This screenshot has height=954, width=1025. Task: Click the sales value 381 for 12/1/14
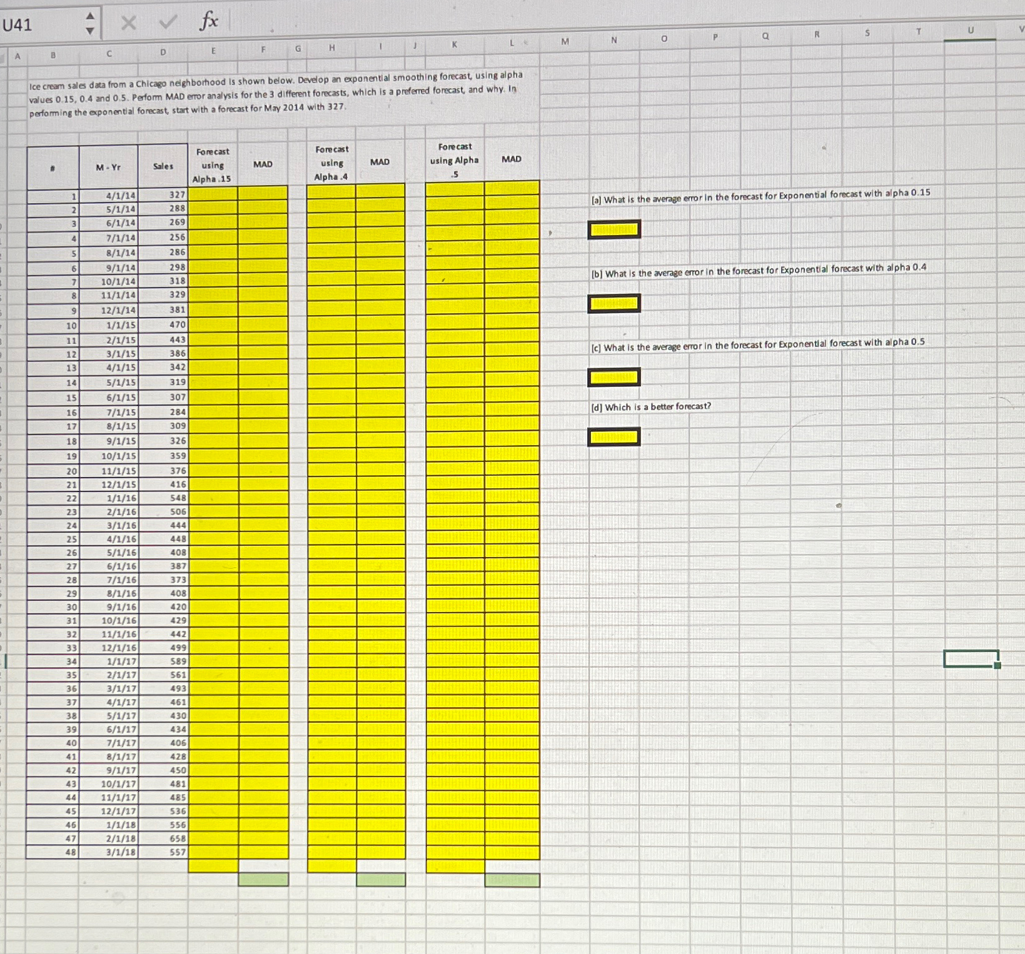[x=163, y=309]
